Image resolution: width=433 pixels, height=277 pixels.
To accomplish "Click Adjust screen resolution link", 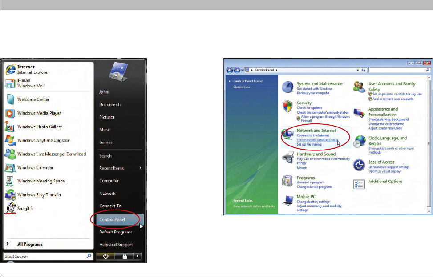I will tap(385, 128).
